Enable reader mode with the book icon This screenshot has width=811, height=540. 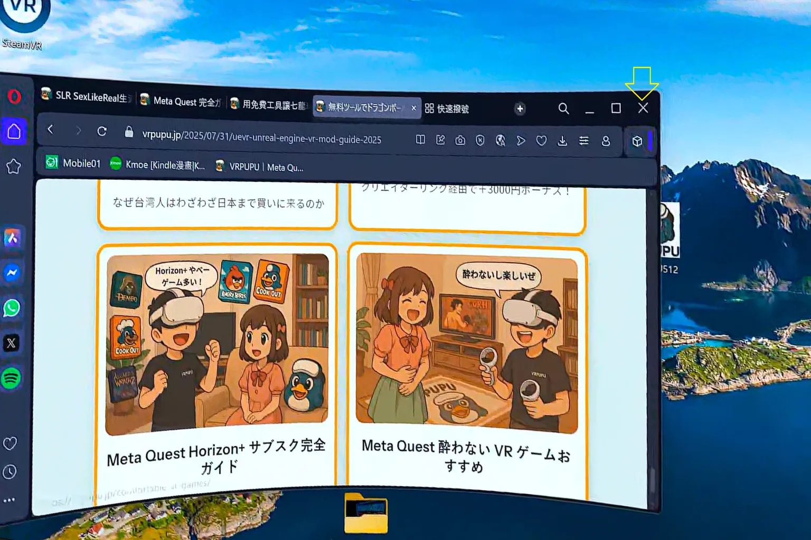point(420,140)
